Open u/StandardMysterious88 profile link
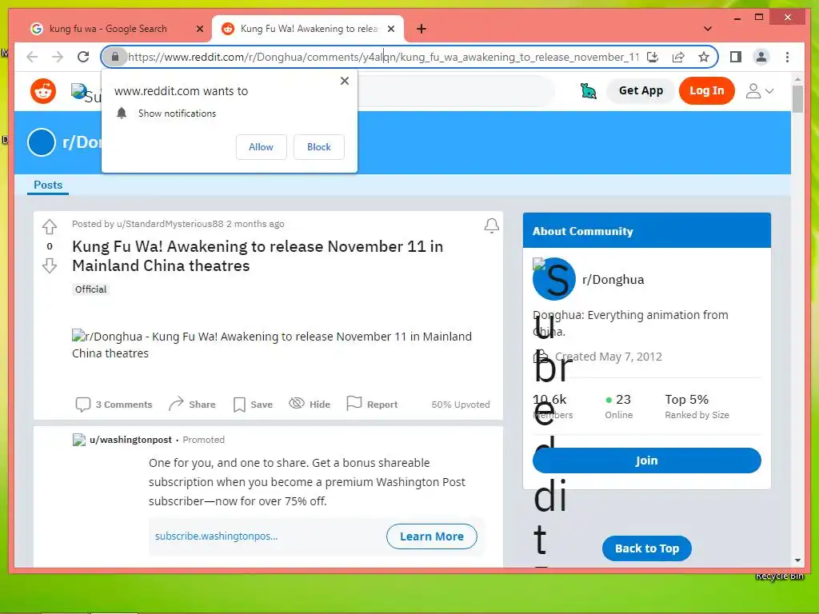Image resolution: width=819 pixels, height=614 pixels. [170, 224]
